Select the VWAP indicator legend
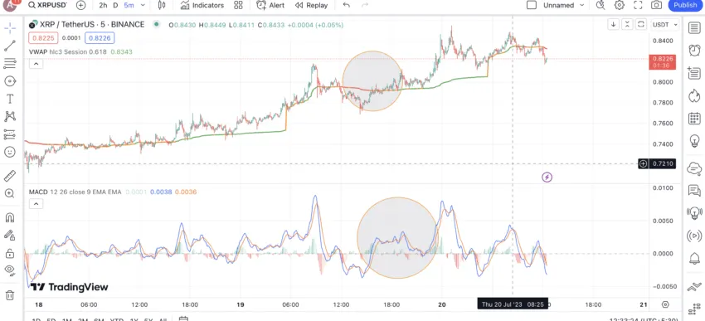 coord(81,51)
